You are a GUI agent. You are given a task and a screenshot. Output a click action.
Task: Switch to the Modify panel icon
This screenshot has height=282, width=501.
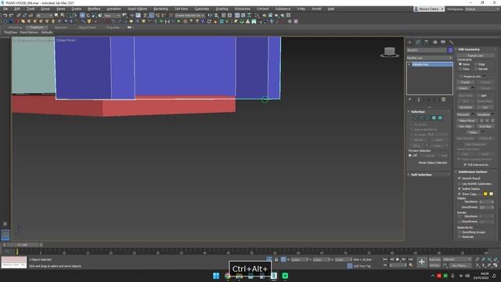point(418,42)
